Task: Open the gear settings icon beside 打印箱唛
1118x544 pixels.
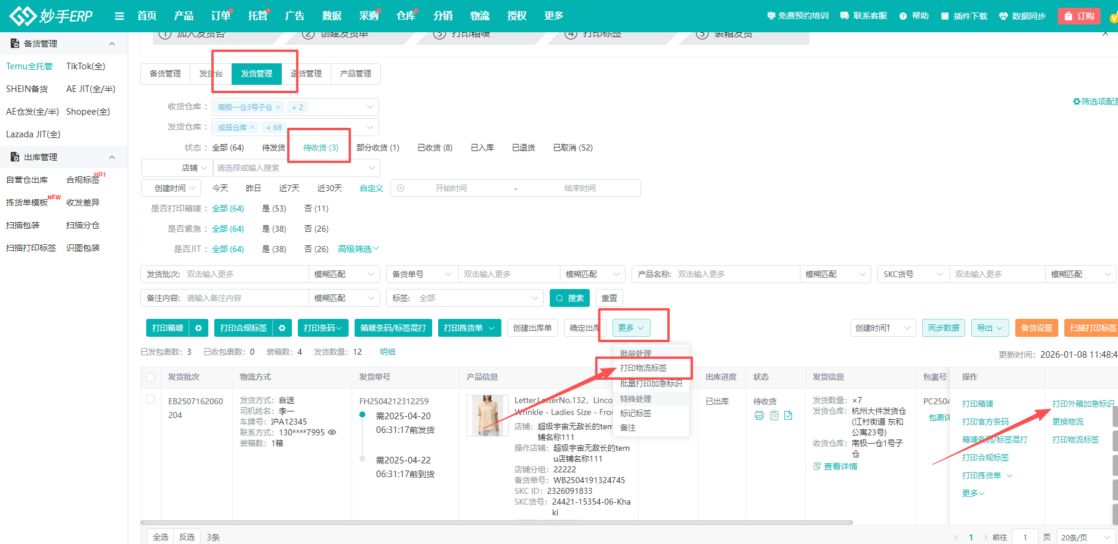Action: pos(199,327)
